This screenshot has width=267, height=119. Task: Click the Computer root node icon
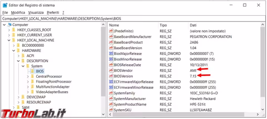tap(9, 25)
